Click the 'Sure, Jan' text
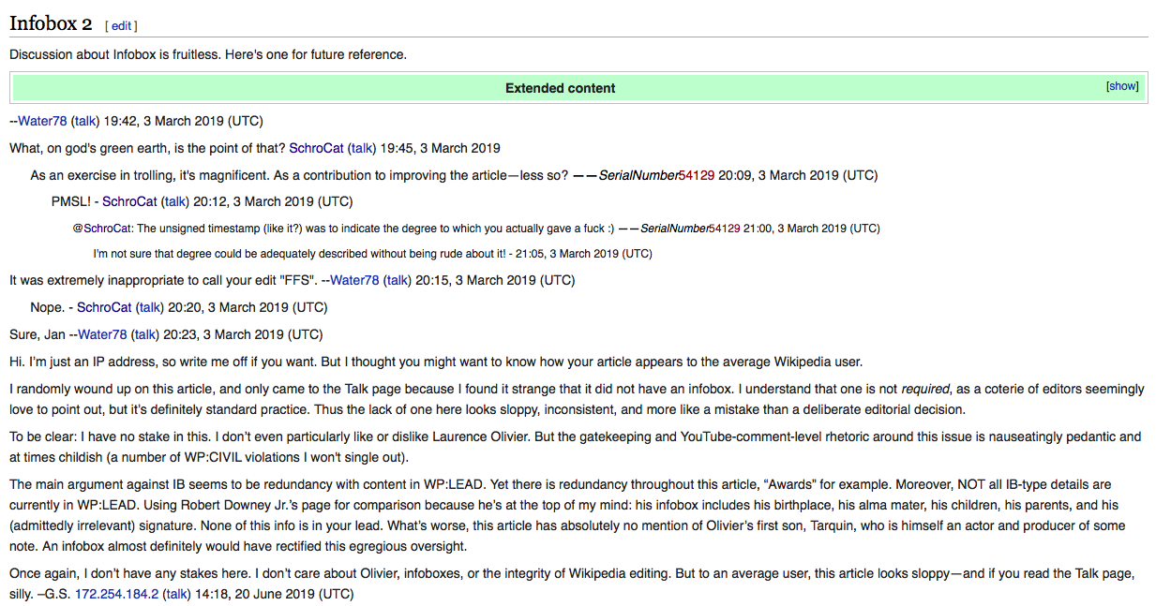The height and width of the screenshot is (606, 1156). coord(38,334)
